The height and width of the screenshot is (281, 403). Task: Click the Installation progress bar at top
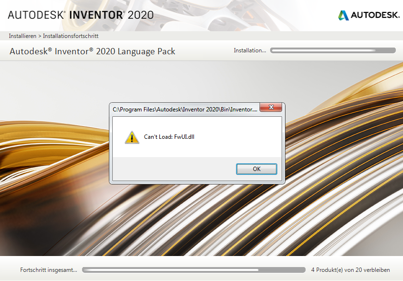coord(332,49)
